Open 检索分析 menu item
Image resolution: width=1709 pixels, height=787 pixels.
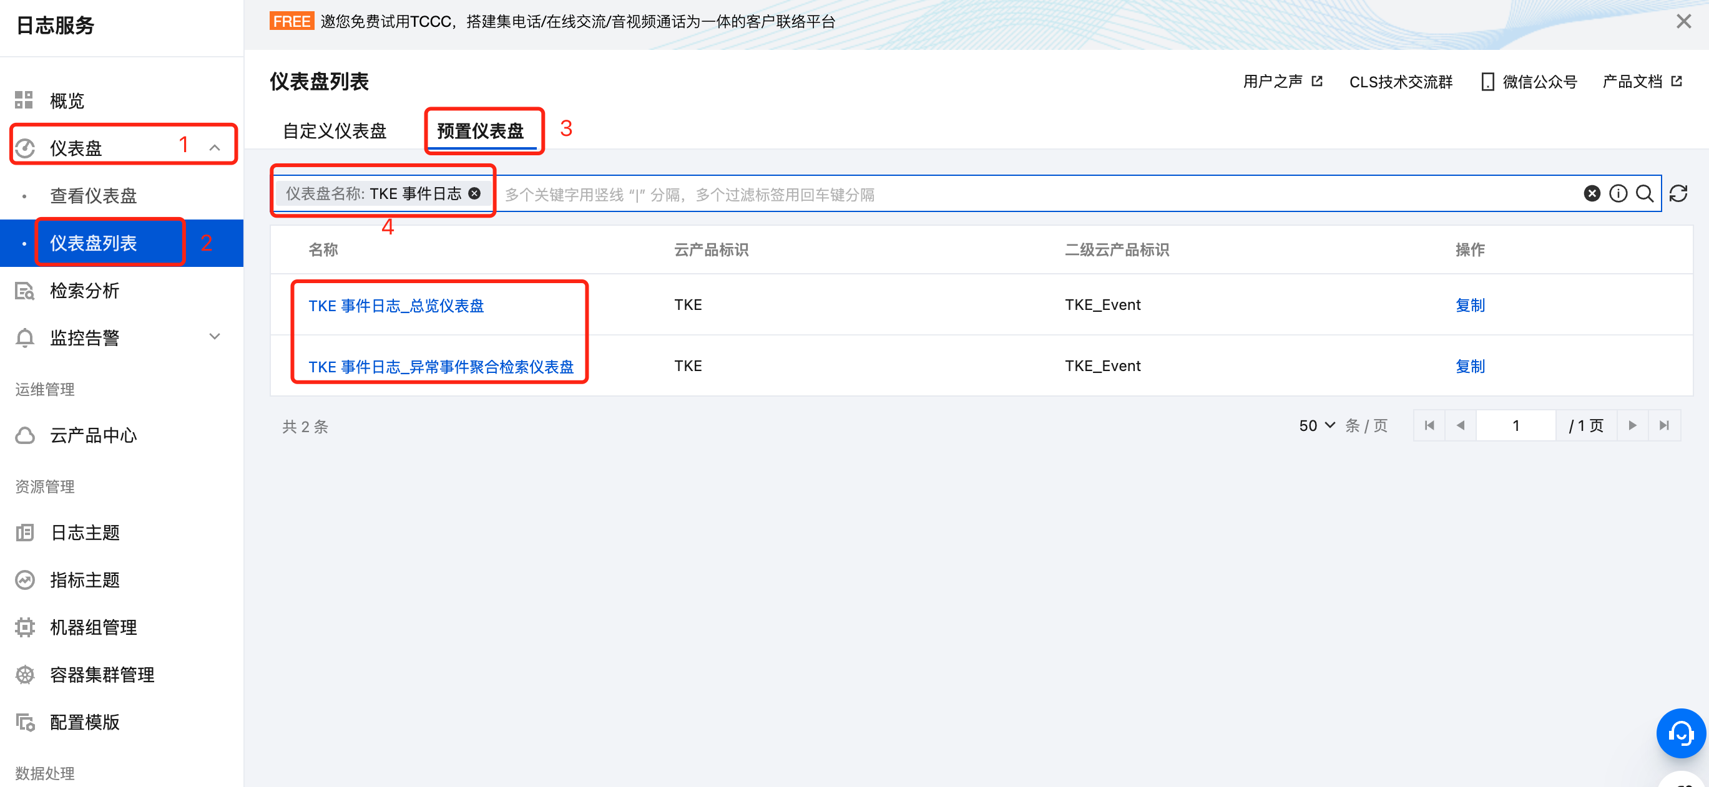click(x=85, y=291)
